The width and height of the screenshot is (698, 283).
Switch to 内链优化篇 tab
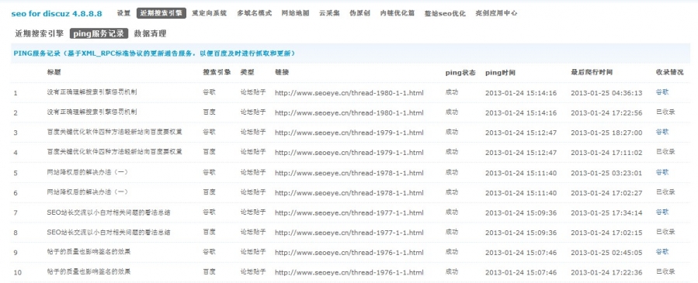coord(398,13)
